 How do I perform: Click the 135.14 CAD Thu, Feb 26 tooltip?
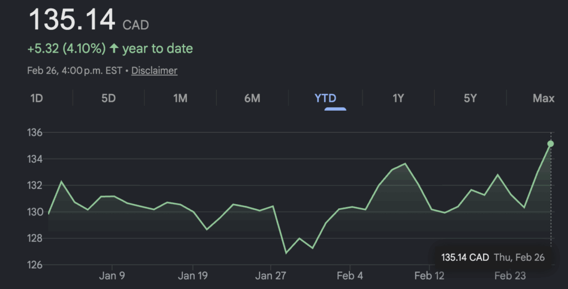(493, 257)
